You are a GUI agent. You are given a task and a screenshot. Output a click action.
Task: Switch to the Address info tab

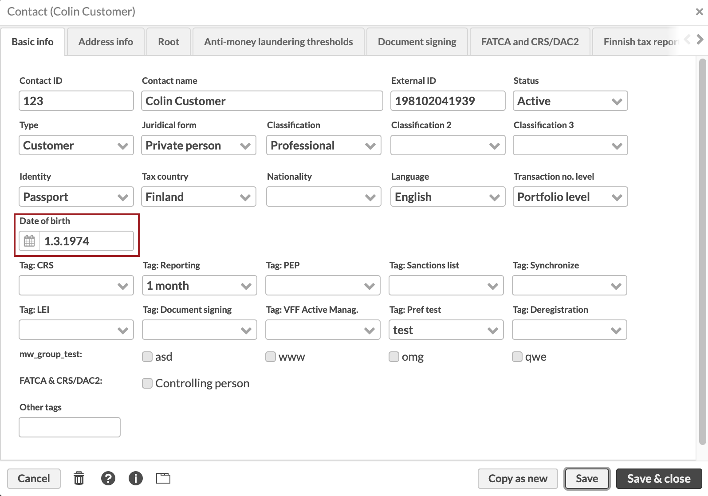tap(106, 42)
